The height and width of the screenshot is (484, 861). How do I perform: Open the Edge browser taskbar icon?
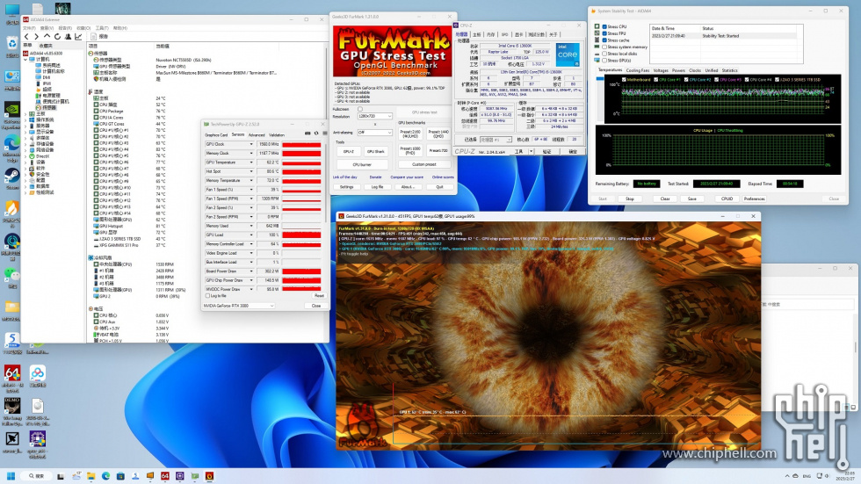coord(106,476)
